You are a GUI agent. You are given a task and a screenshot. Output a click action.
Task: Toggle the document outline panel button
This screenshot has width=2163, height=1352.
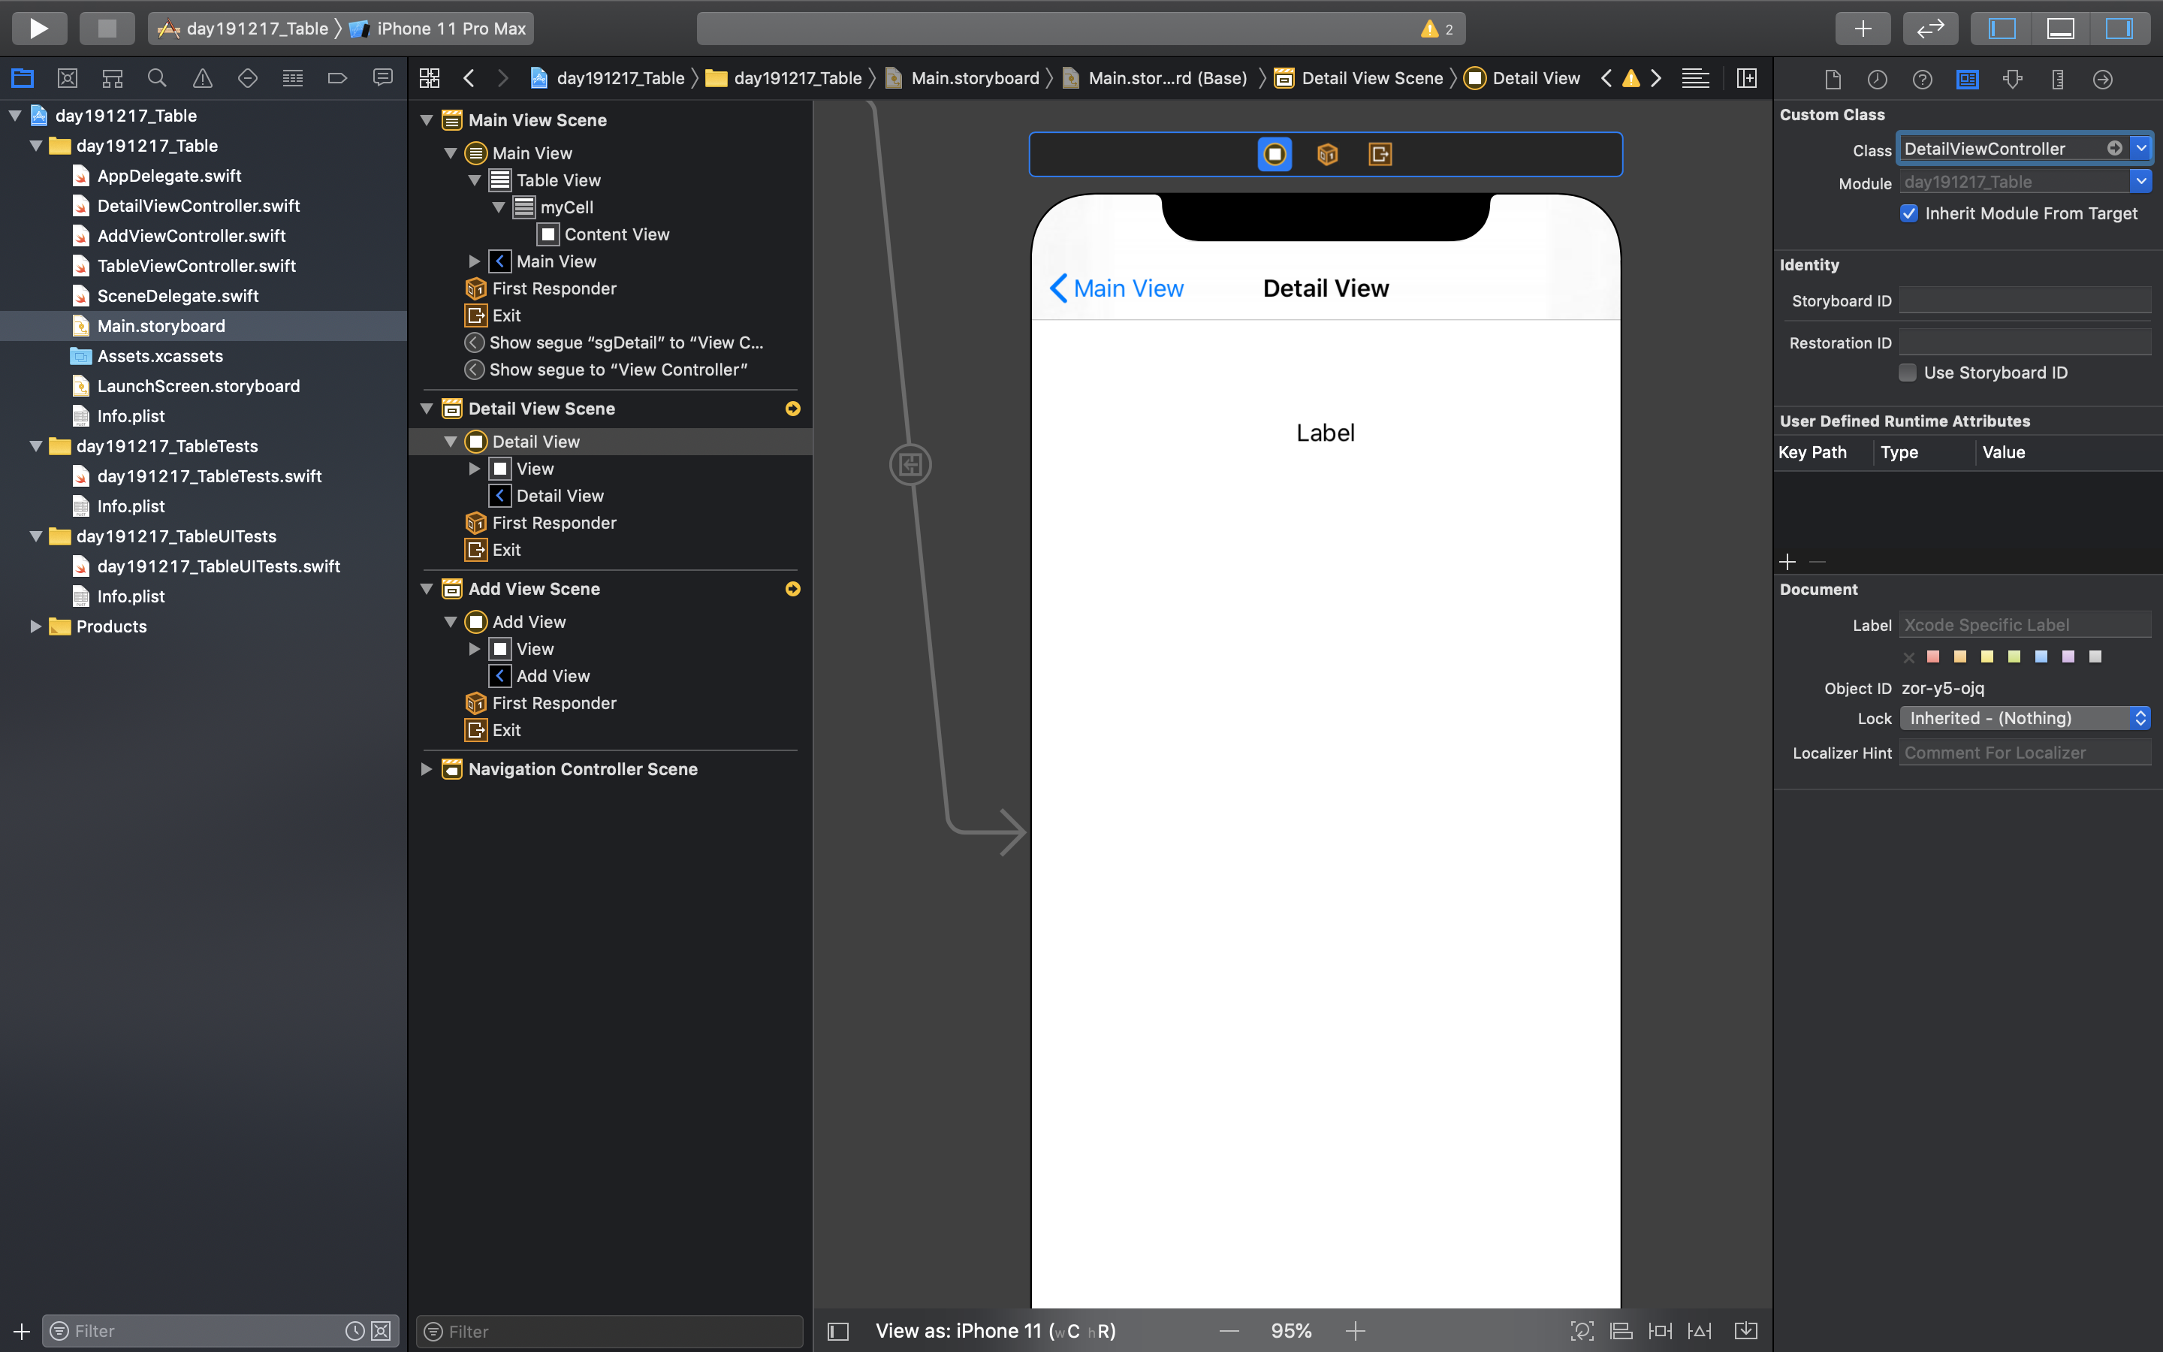(x=837, y=1330)
